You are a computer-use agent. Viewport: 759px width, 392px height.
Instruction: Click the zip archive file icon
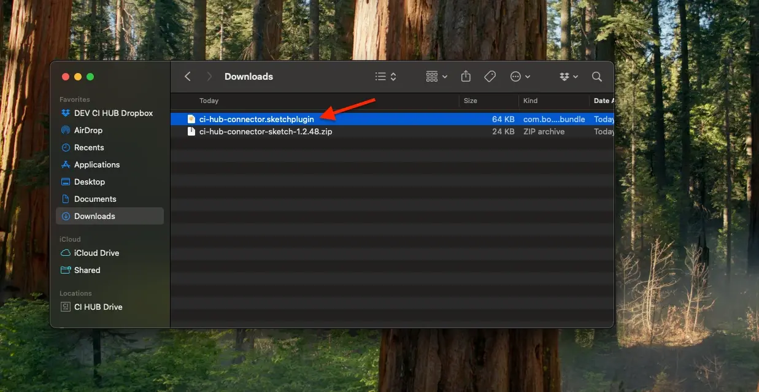(x=191, y=131)
